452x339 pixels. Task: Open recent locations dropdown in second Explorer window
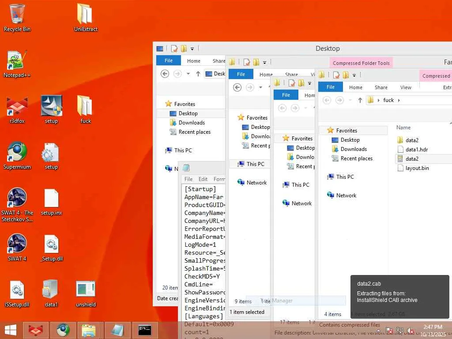click(260, 87)
